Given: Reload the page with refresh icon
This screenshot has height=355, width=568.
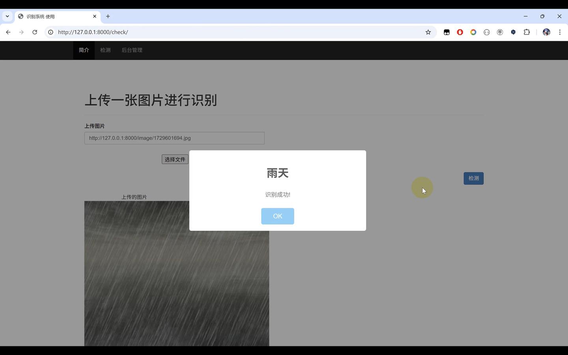Looking at the screenshot, I should (35, 32).
